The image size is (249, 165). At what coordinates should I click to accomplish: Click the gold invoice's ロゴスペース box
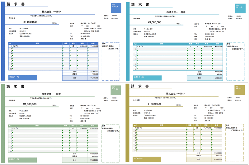coord(240,90)
